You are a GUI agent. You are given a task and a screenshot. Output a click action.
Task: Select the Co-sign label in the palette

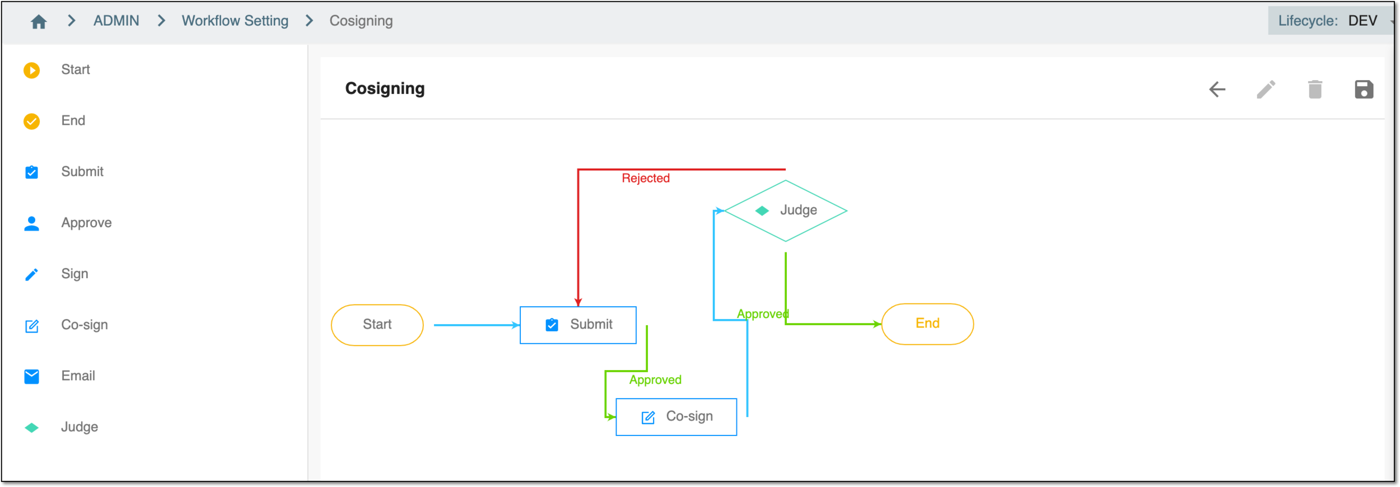point(85,325)
